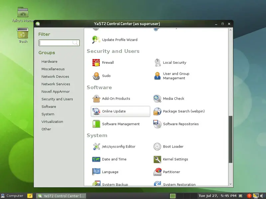266x199 pixels.
Task: Open the Software Repositories disc icon
Action: 157,124
